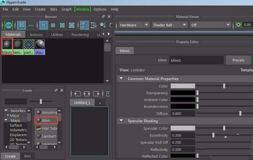
Task: Click the dash list-view icon in Browser toolbar
Action: coord(31,25)
